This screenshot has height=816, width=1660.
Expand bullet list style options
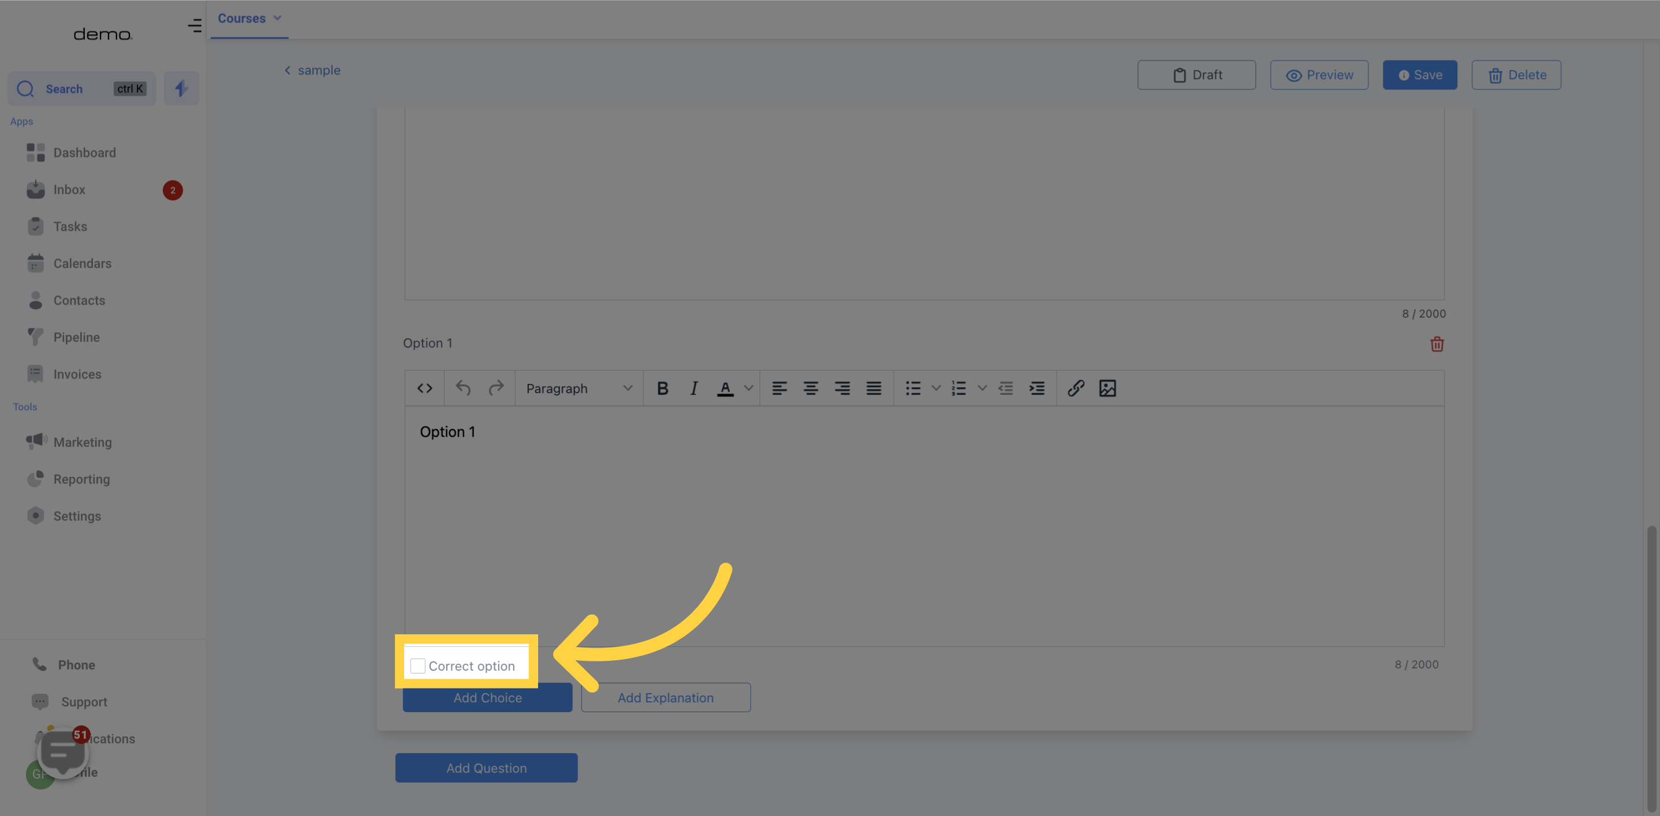point(937,388)
